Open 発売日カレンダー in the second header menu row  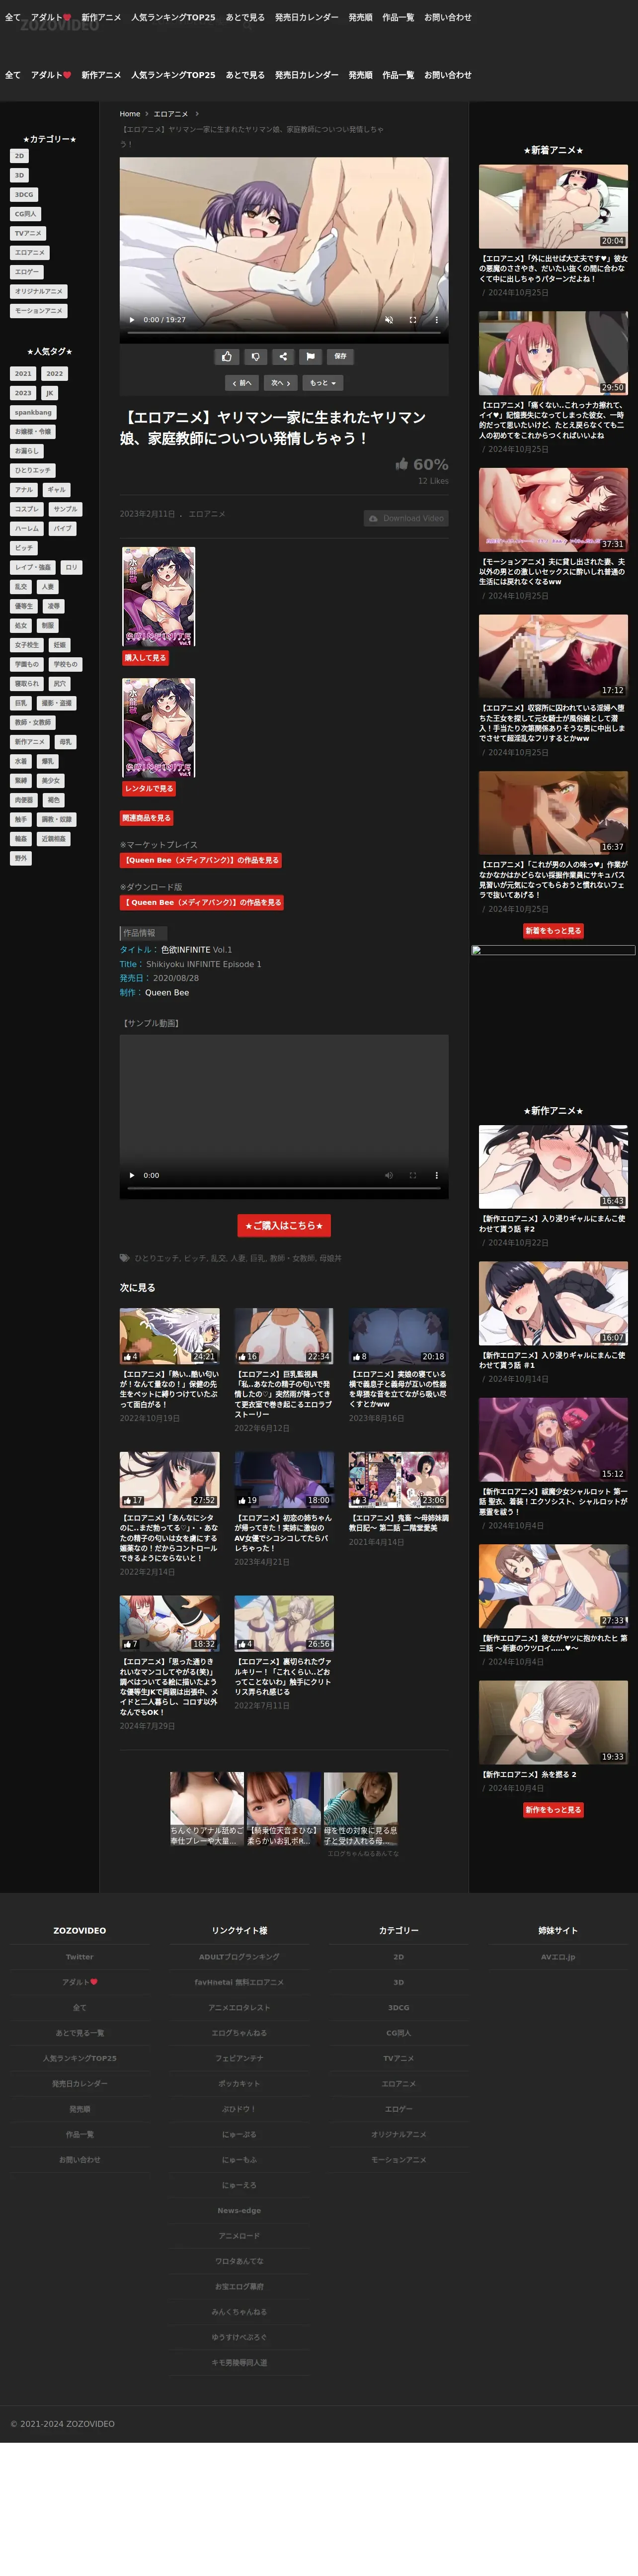[x=307, y=75]
